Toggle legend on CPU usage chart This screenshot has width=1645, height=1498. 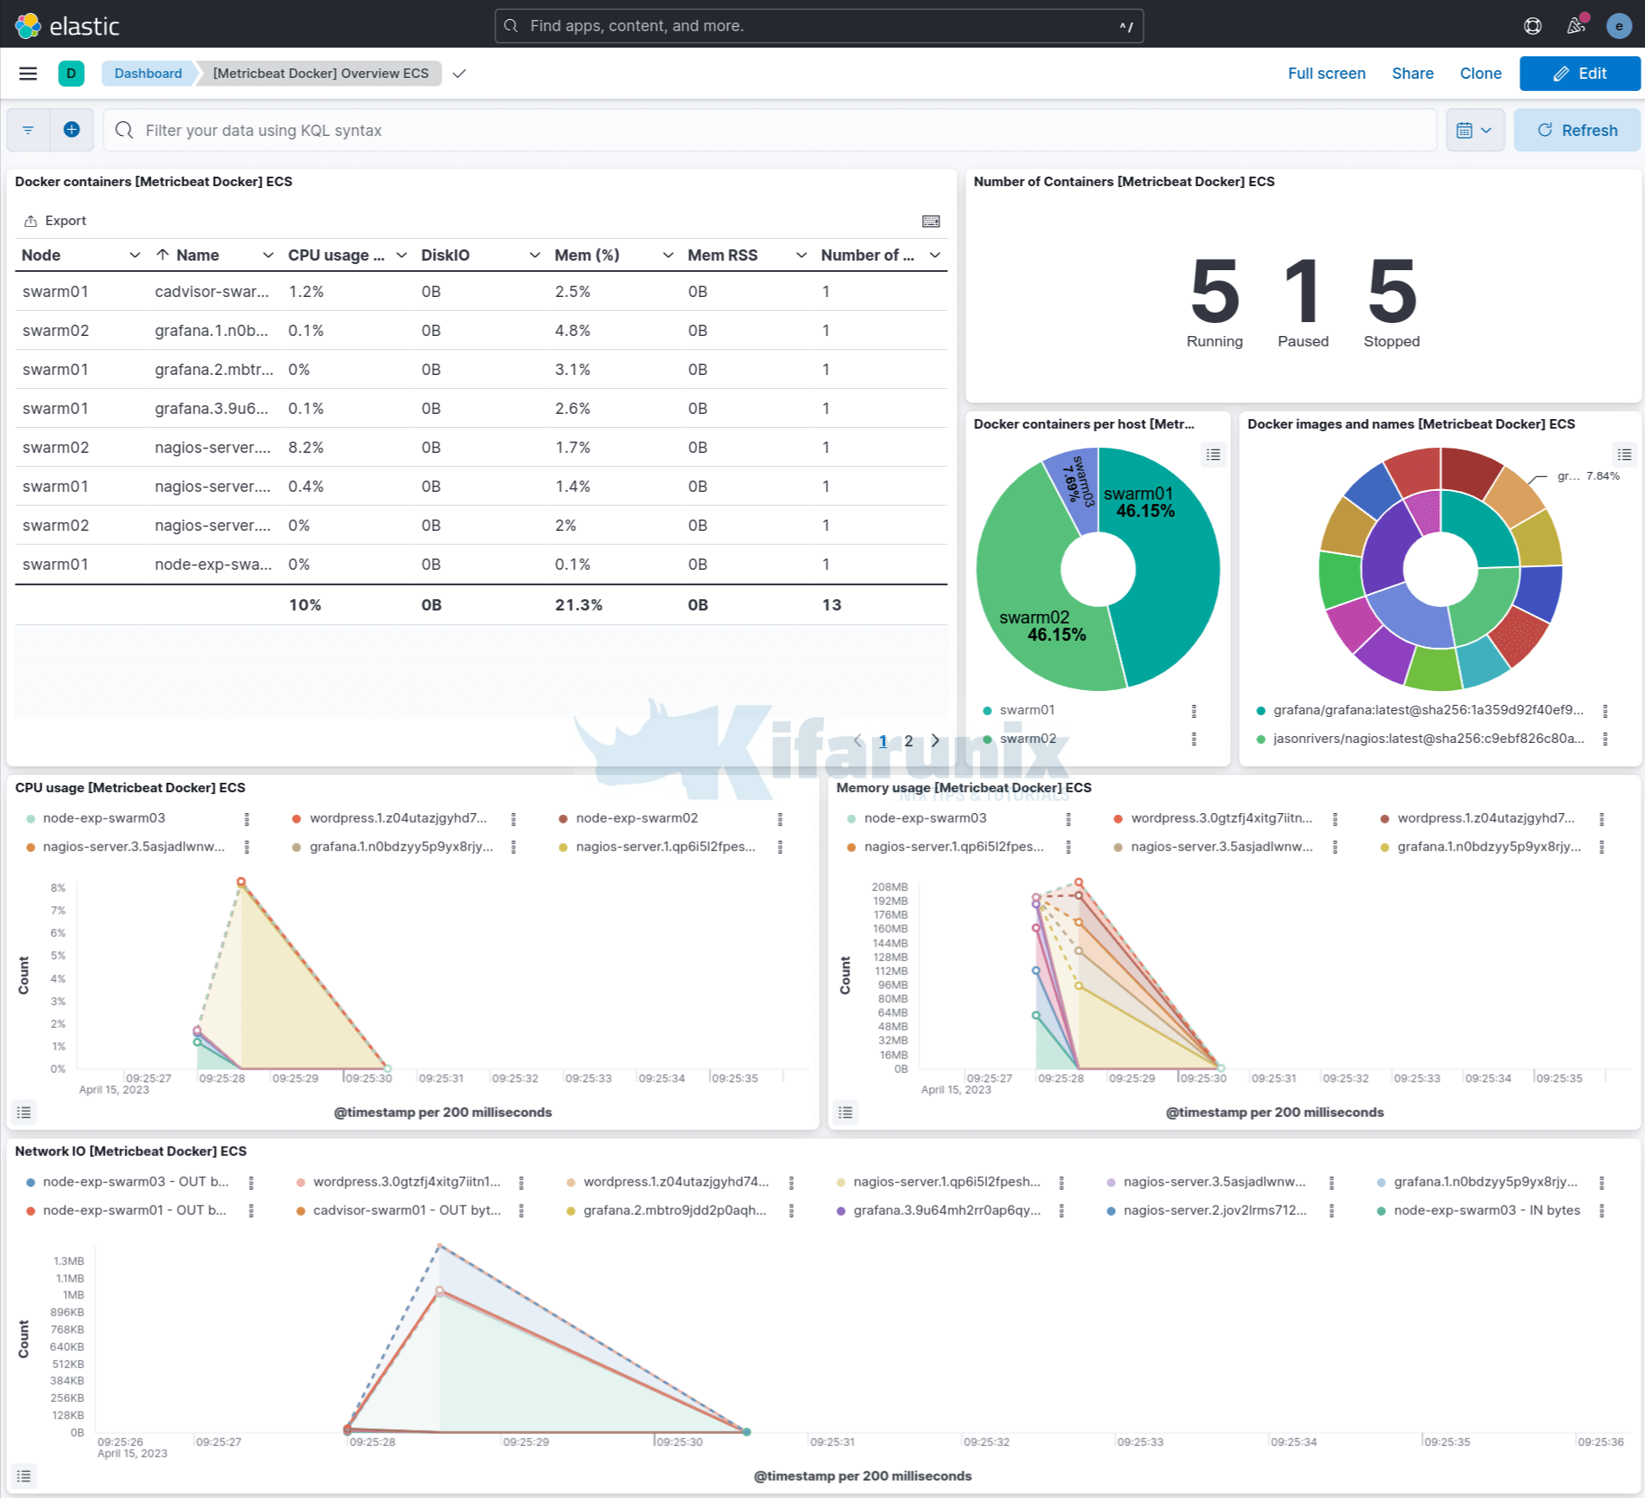click(24, 1113)
